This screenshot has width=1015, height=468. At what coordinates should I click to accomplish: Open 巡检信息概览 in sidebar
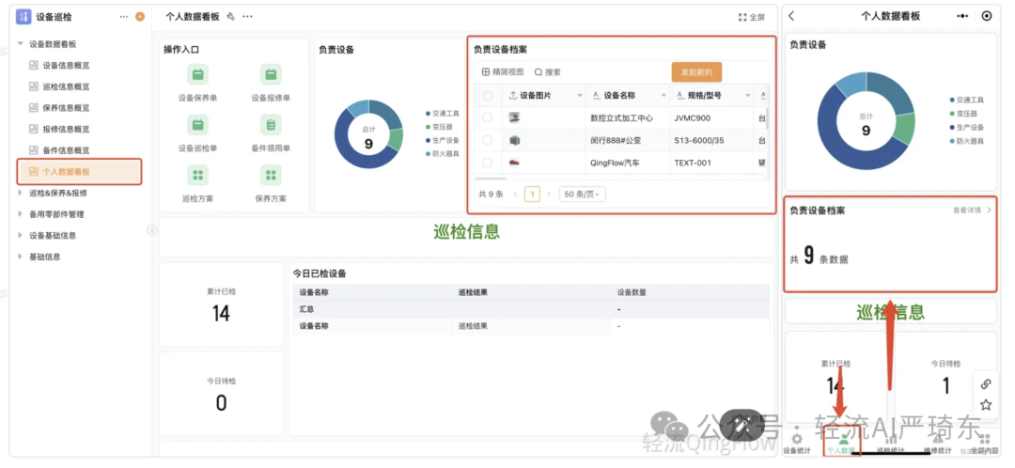(66, 86)
